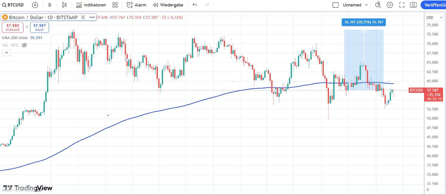Undo the last chart action
Image resolution: width=446 pixels, height=195 pixels.
[x=195, y=5]
